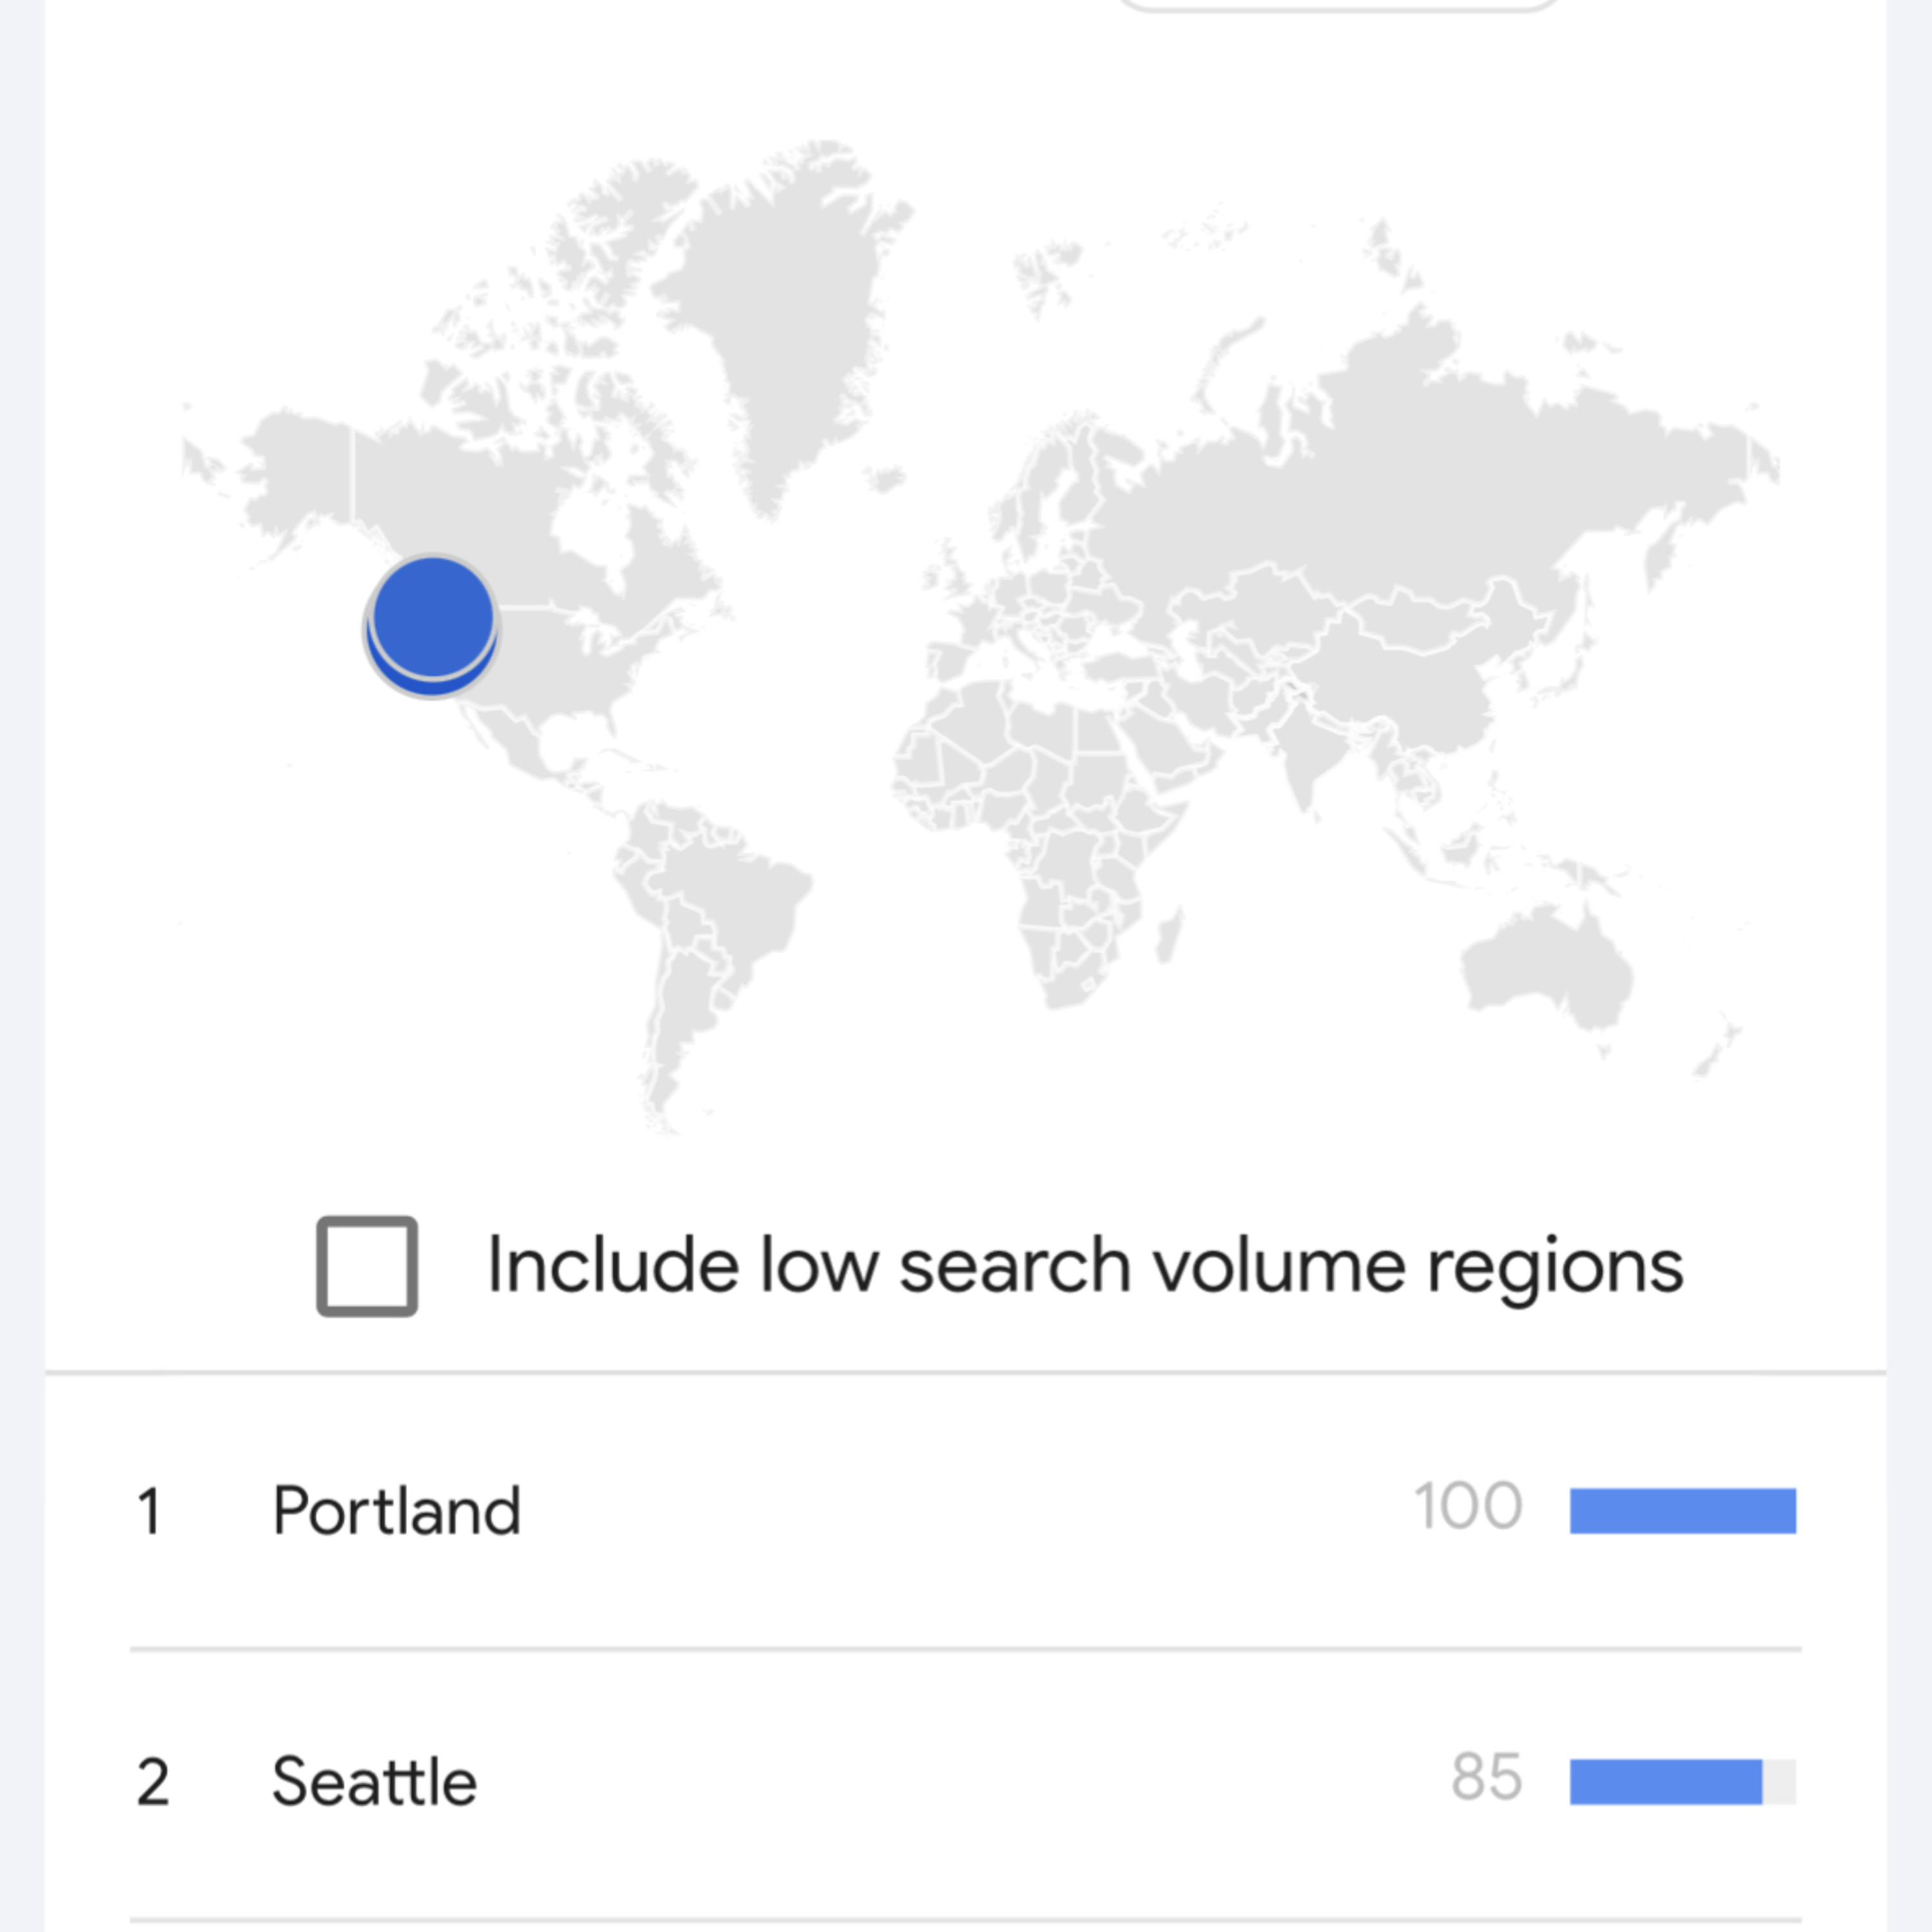Click Seattle's partially filled interest bar
Viewport: 1932px width, 1932px height.
1682,1782
